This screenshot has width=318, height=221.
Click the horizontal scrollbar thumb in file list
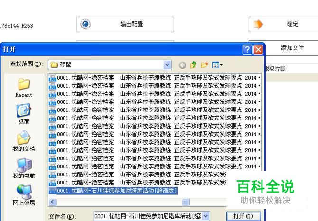[x=186, y=202]
